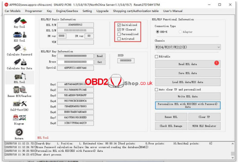Toggle the Initialized checkbox
Viewport: 238px width, 162px height.
click(119, 25)
